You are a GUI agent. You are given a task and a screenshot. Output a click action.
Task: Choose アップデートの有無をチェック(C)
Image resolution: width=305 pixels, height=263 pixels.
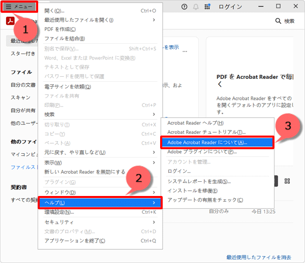point(218,200)
